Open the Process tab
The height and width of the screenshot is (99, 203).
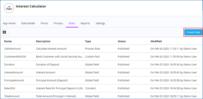tap(58, 23)
